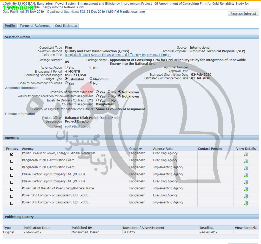This screenshot has width=261, height=244.
Task: Open details for DESCO Executing Agency row
Action: coord(246,183)
